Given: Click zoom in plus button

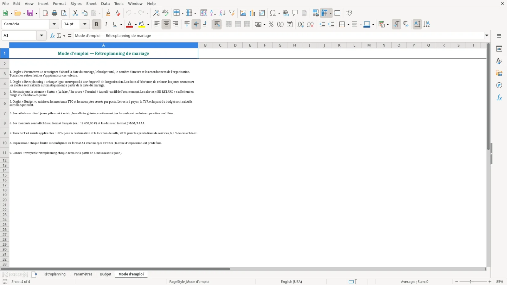Looking at the screenshot, I should coord(490,282).
